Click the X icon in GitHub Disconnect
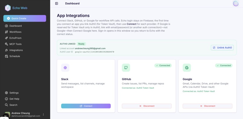The width and height of the screenshot is (243, 119). [x=140, y=106]
